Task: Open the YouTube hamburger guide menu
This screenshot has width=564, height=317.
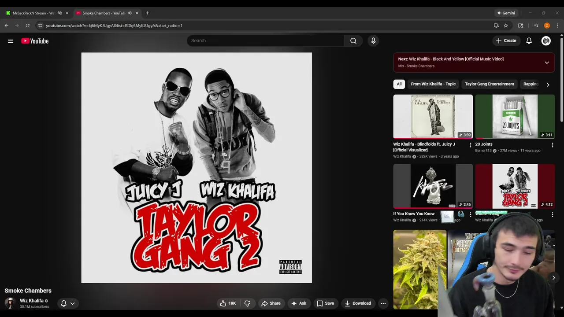Action: 11,41
